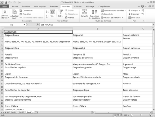155x117 pixels.
Task: Switch to Normal view in status bar
Action: 115,115
